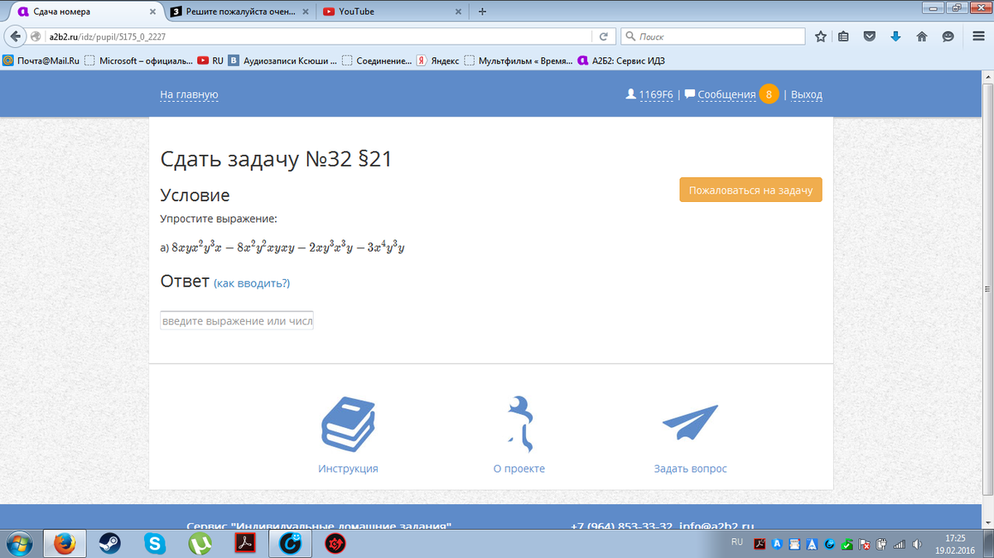Open the Яндекс bookmark
994x558 pixels.
tap(438, 60)
